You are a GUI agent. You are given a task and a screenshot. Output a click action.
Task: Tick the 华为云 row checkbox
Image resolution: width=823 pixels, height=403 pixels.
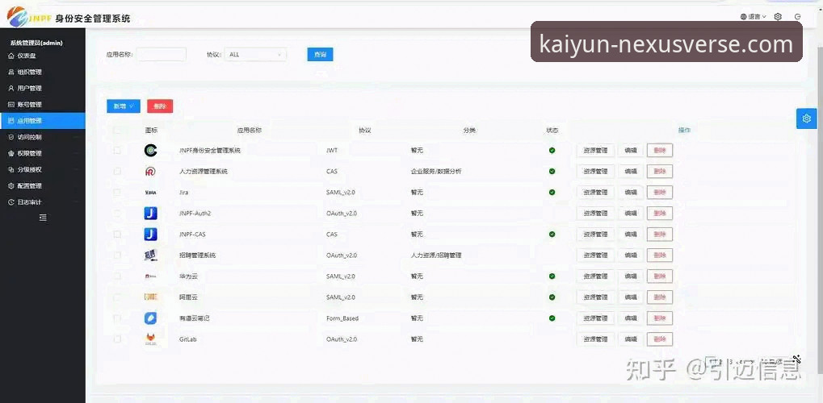tap(117, 276)
